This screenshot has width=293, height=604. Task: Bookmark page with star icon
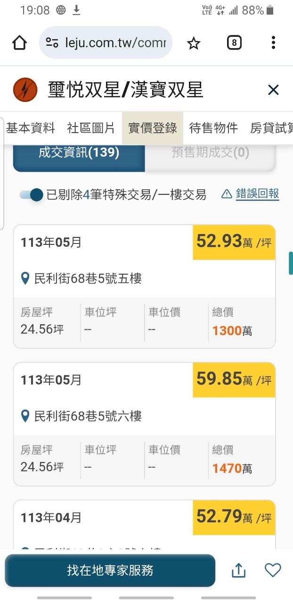194,43
